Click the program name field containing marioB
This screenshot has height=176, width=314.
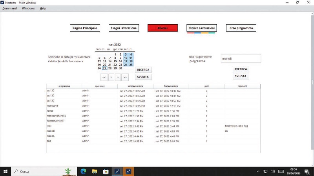pyautogui.click(x=241, y=58)
